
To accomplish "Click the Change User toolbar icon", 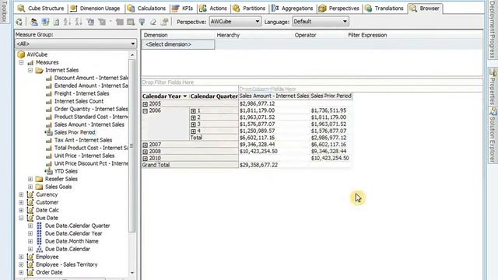I will (x=33, y=22).
